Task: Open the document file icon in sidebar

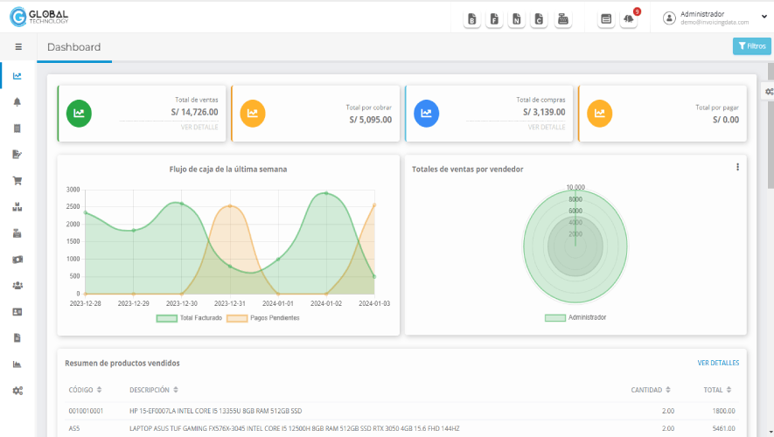Action: tap(17, 338)
